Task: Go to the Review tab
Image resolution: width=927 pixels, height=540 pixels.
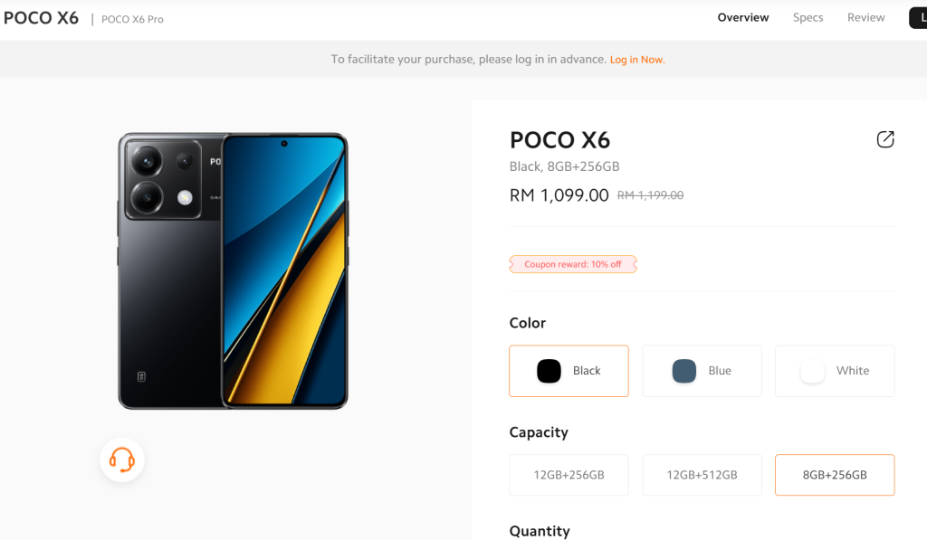Action: (x=866, y=18)
